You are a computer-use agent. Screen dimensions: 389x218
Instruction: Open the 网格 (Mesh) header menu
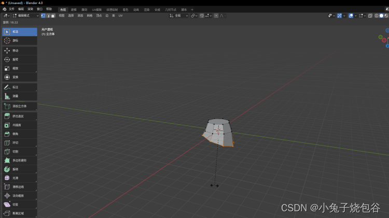point(90,16)
